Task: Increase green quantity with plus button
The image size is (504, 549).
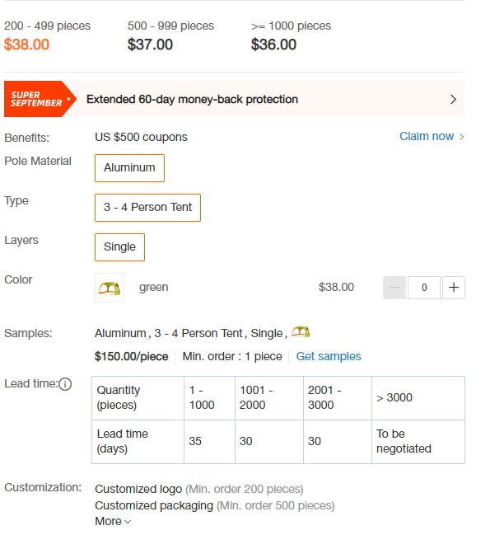Action: pos(454,288)
